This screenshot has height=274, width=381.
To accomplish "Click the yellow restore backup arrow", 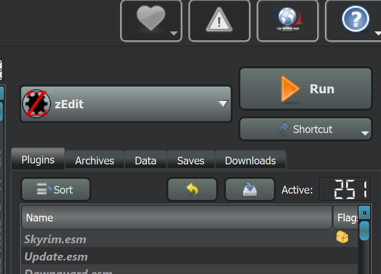I will click(192, 189).
